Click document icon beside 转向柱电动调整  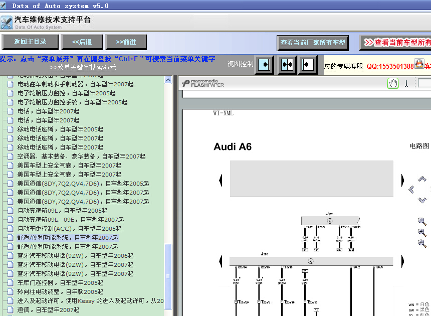[10, 292]
